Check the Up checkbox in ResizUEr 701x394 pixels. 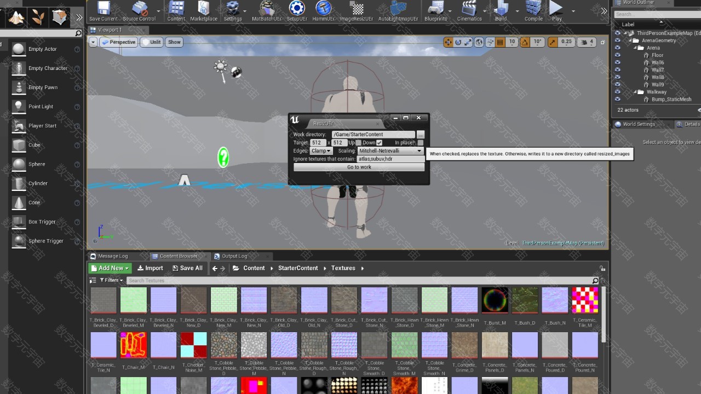tap(359, 143)
